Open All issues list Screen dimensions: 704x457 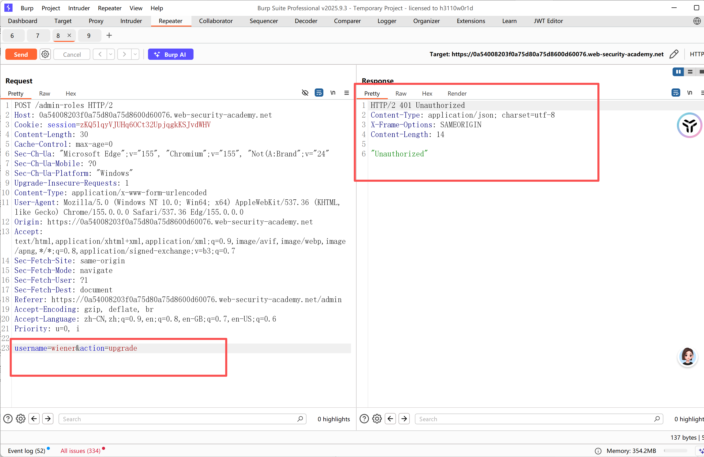pyautogui.click(x=81, y=451)
